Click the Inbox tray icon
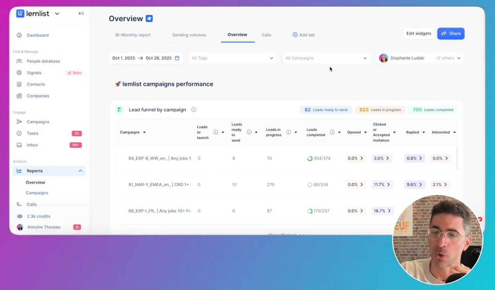 point(19,145)
